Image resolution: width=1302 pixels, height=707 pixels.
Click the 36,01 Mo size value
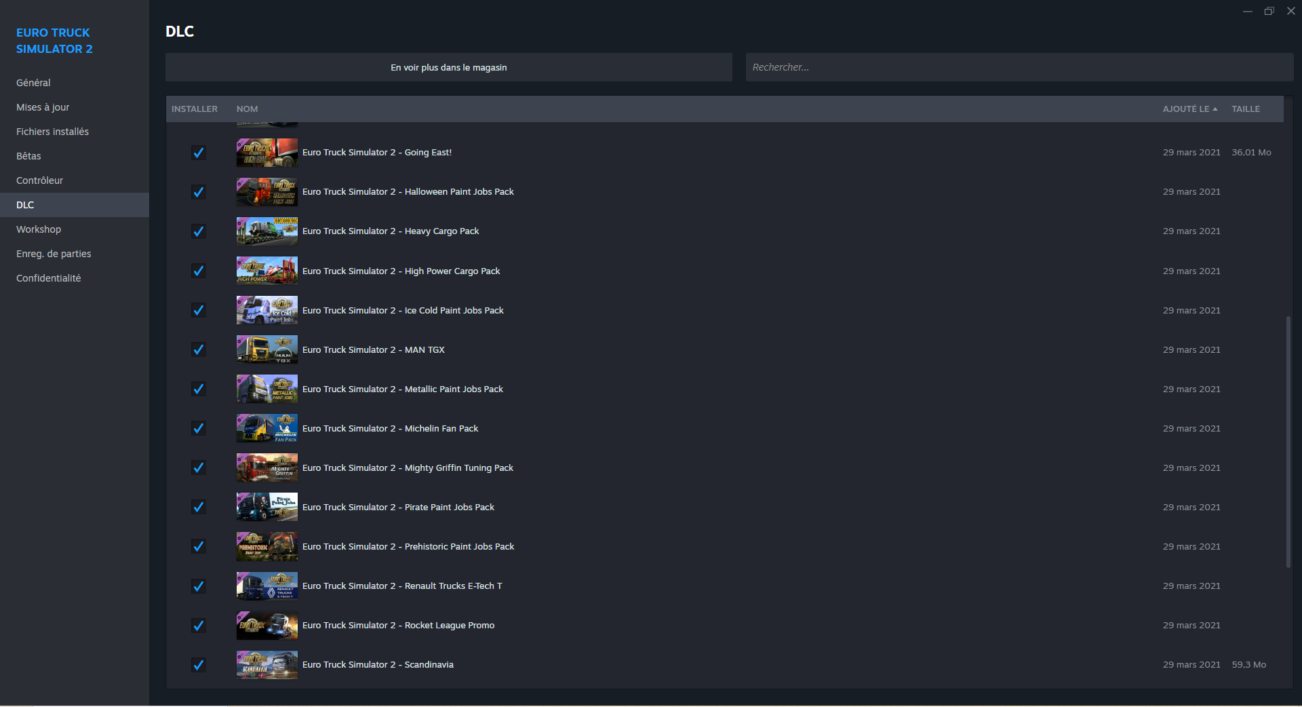coord(1251,153)
